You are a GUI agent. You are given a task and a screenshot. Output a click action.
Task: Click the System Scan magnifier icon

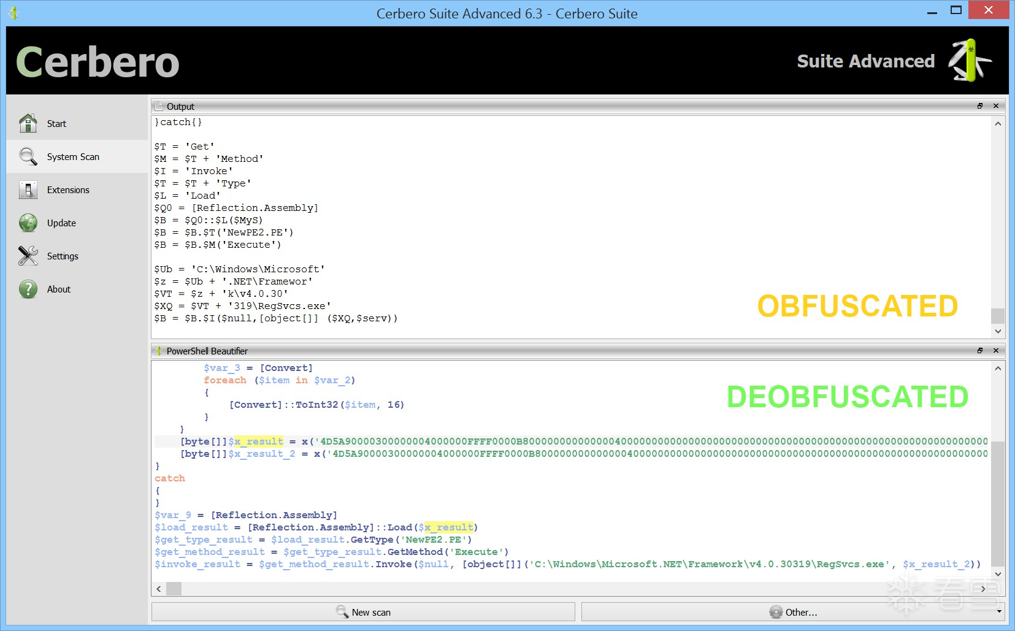coord(28,156)
